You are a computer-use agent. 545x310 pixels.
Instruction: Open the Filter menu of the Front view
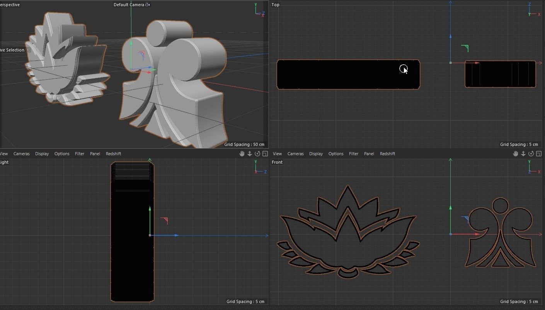tap(354, 154)
